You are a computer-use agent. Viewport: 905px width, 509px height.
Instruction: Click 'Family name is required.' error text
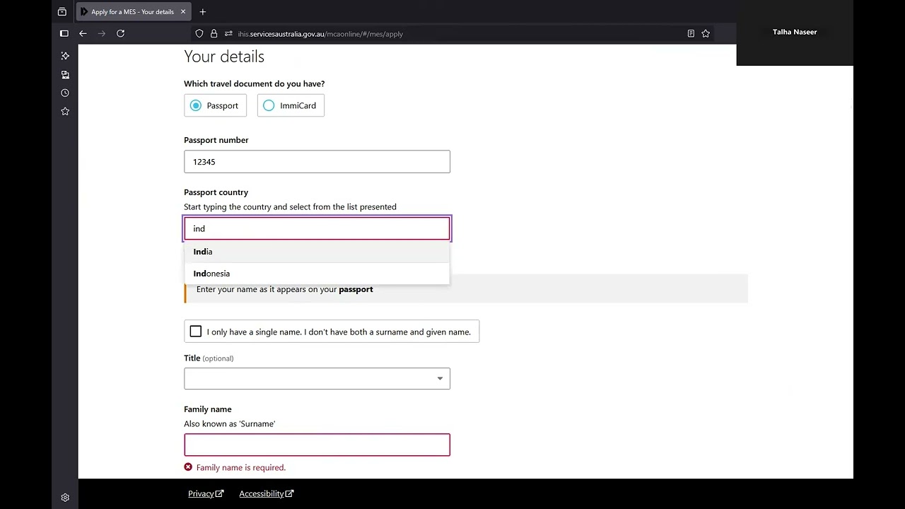pos(241,467)
